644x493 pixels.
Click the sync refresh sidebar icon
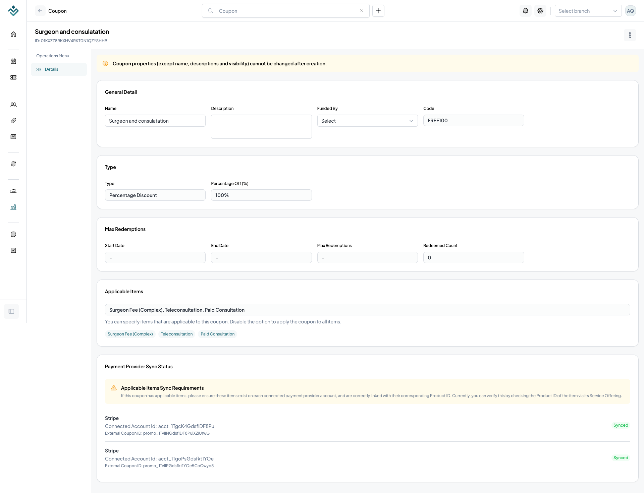(x=13, y=164)
